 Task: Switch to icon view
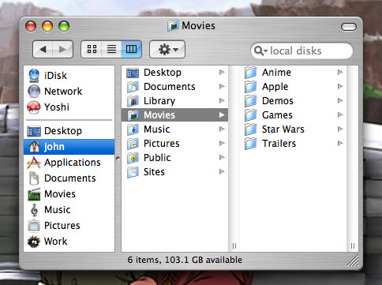click(92, 49)
